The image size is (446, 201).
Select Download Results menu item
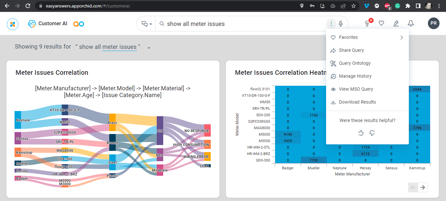(357, 102)
